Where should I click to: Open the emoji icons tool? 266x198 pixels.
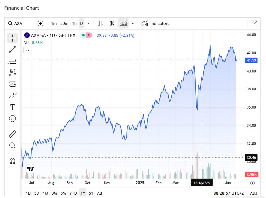click(12, 119)
